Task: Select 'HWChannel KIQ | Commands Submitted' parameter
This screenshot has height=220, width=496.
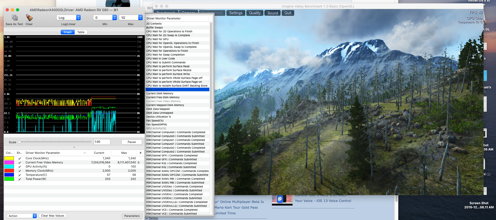Action: (x=177, y=167)
